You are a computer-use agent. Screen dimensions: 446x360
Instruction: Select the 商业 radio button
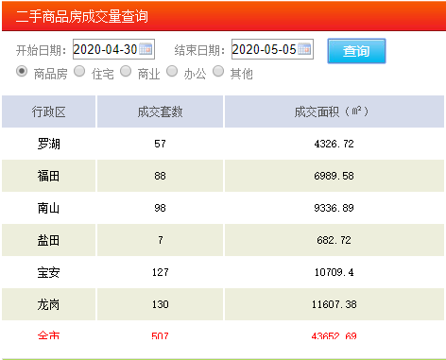(x=126, y=72)
